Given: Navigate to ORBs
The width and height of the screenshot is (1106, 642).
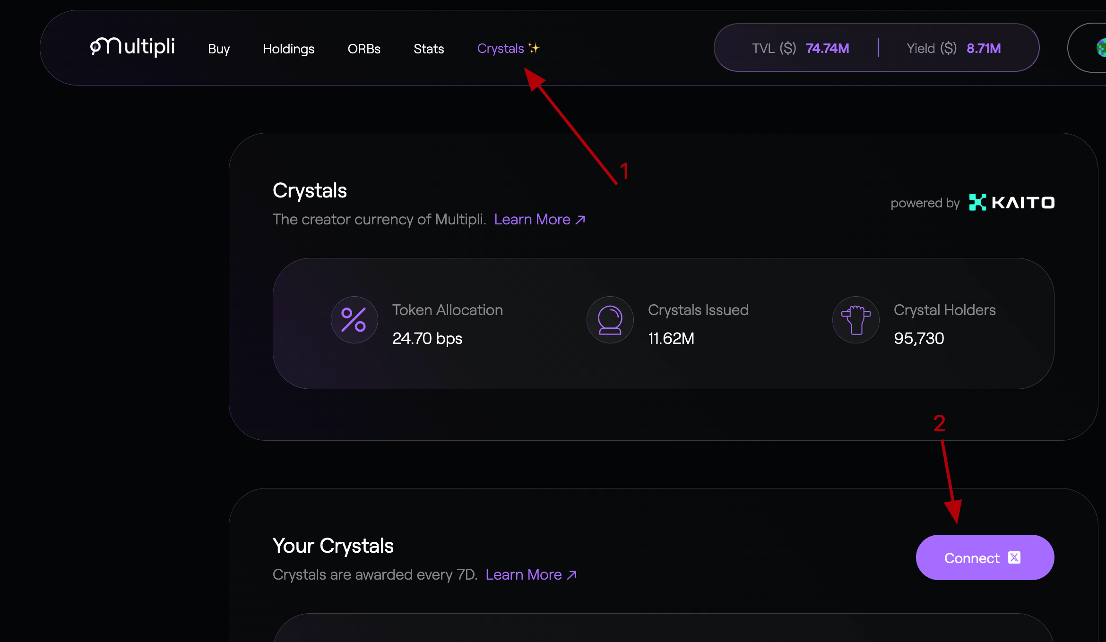Looking at the screenshot, I should point(364,49).
